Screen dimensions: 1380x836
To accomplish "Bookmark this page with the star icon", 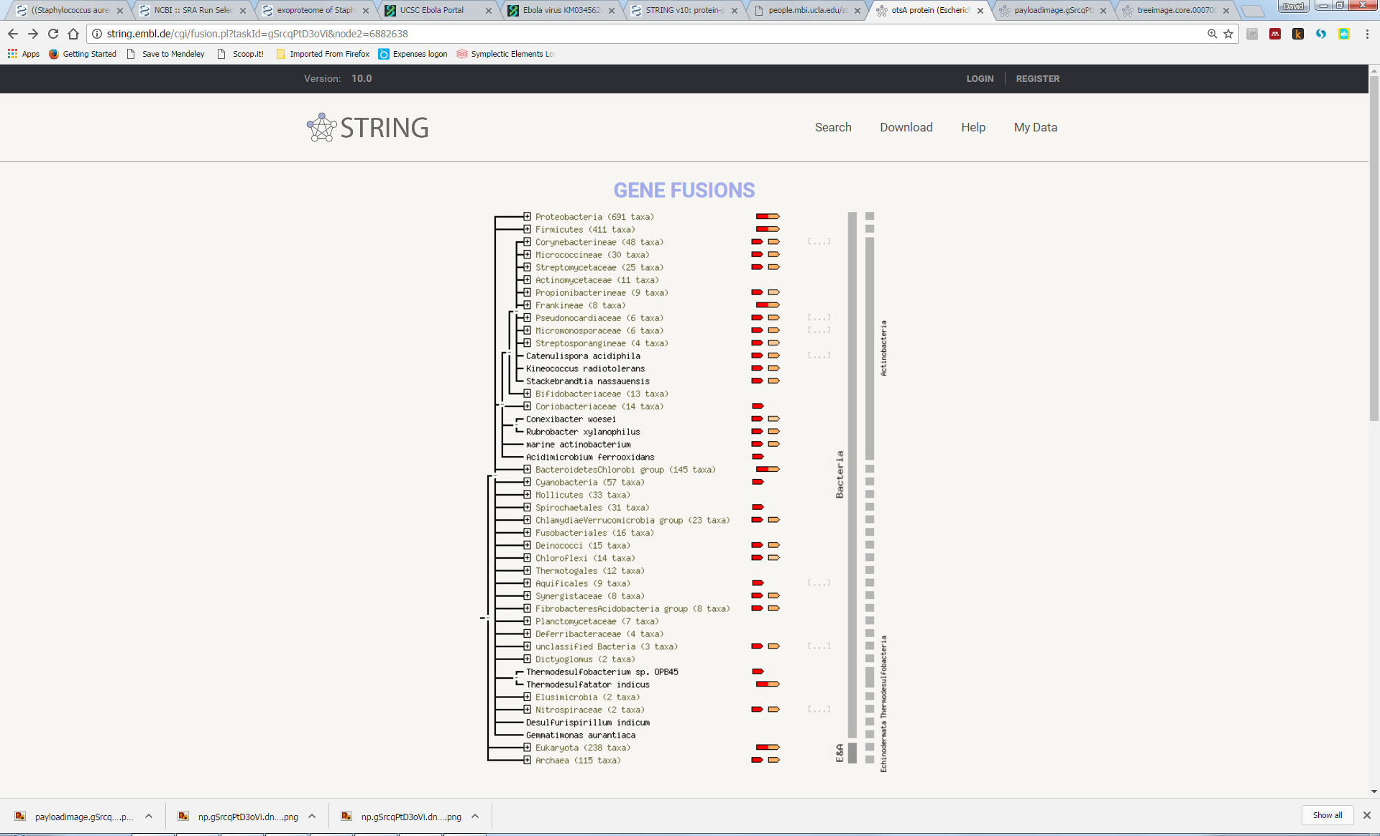I will tap(1228, 34).
